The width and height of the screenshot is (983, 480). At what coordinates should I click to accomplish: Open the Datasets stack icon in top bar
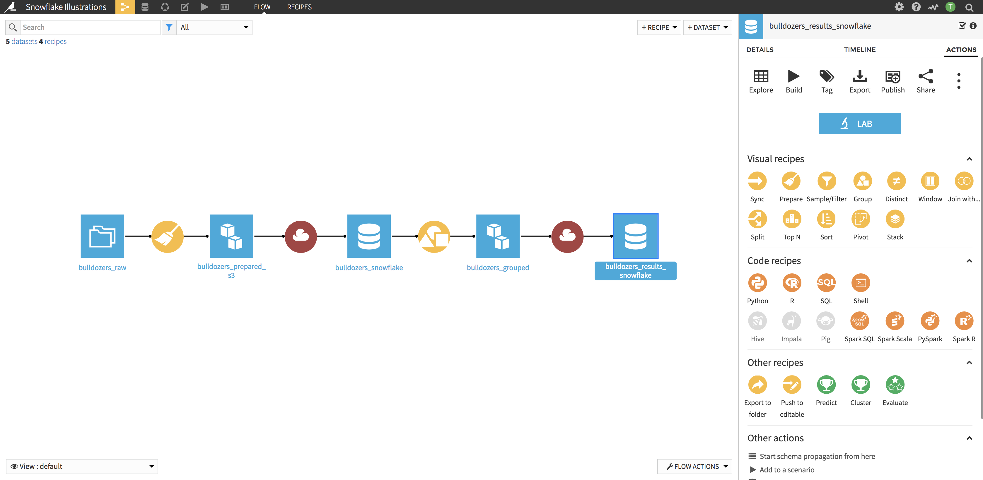pyautogui.click(x=145, y=7)
